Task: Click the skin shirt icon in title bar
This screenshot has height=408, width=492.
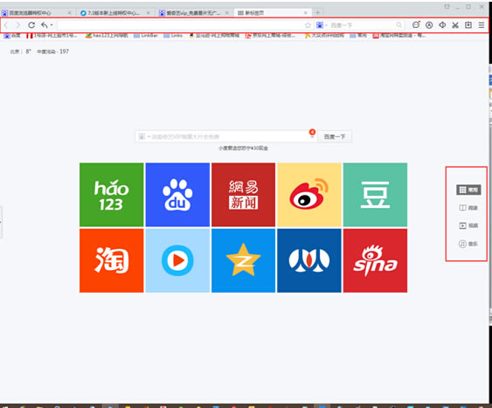Action: [x=447, y=6]
